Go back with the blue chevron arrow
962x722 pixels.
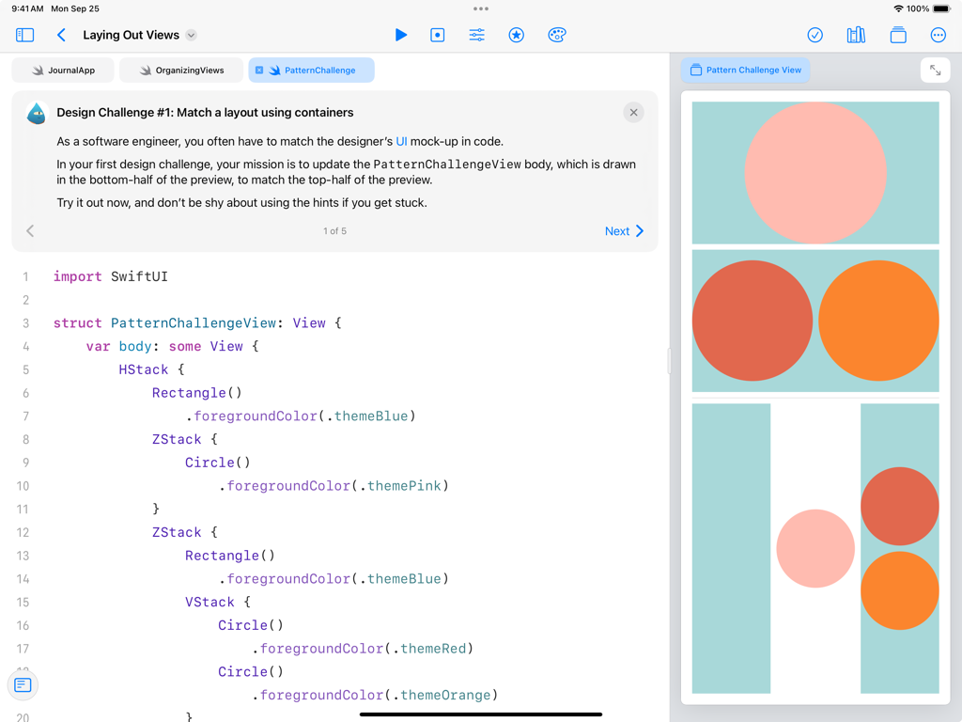coord(62,34)
